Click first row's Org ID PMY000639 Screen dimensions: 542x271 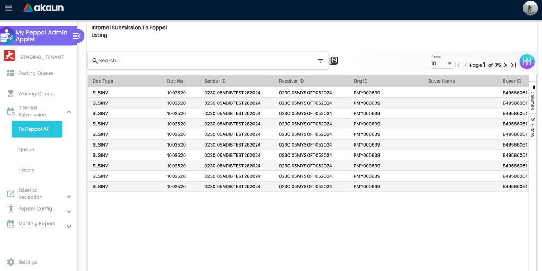pos(367,93)
